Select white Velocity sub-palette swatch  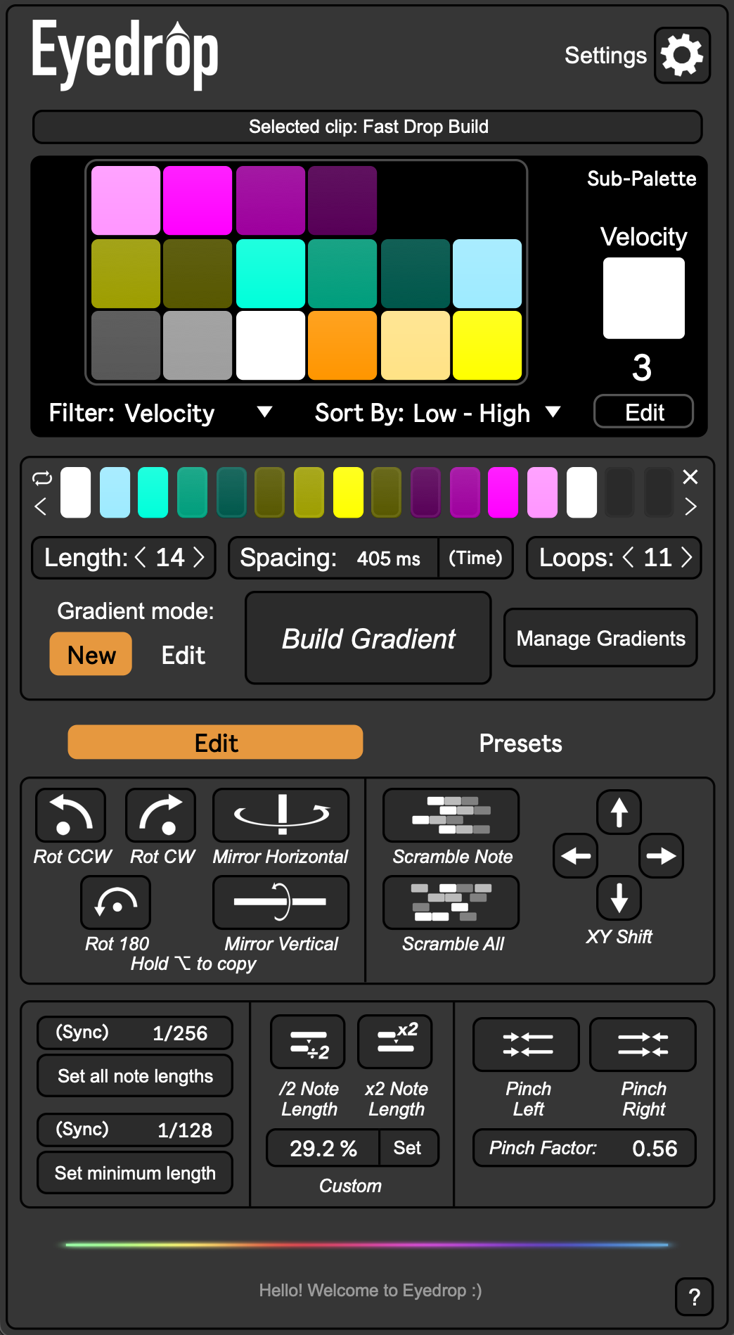pos(643,298)
